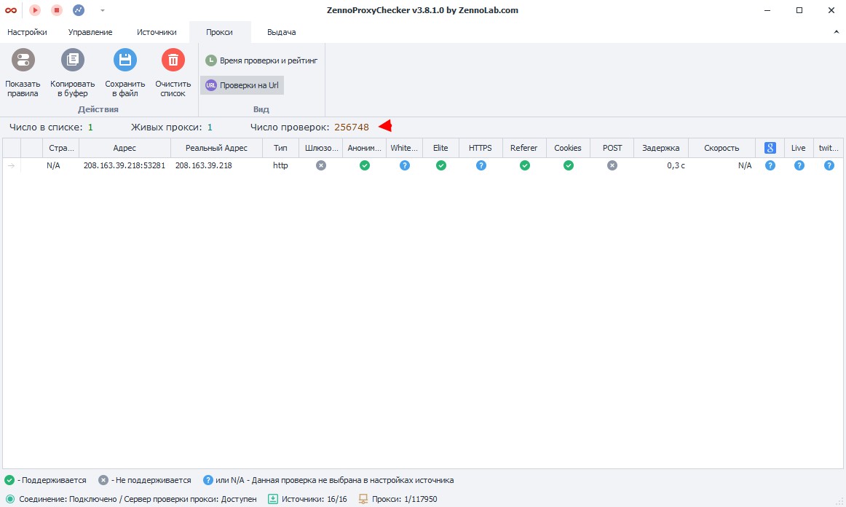Switch to the Настройки tab
The height and width of the screenshot is (507, 846).
pyautogui.click(x=27, y=32)
